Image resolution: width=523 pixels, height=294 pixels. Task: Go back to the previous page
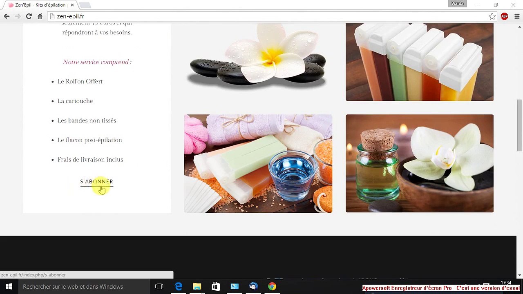pyautogui.click(x=7, y=16)
